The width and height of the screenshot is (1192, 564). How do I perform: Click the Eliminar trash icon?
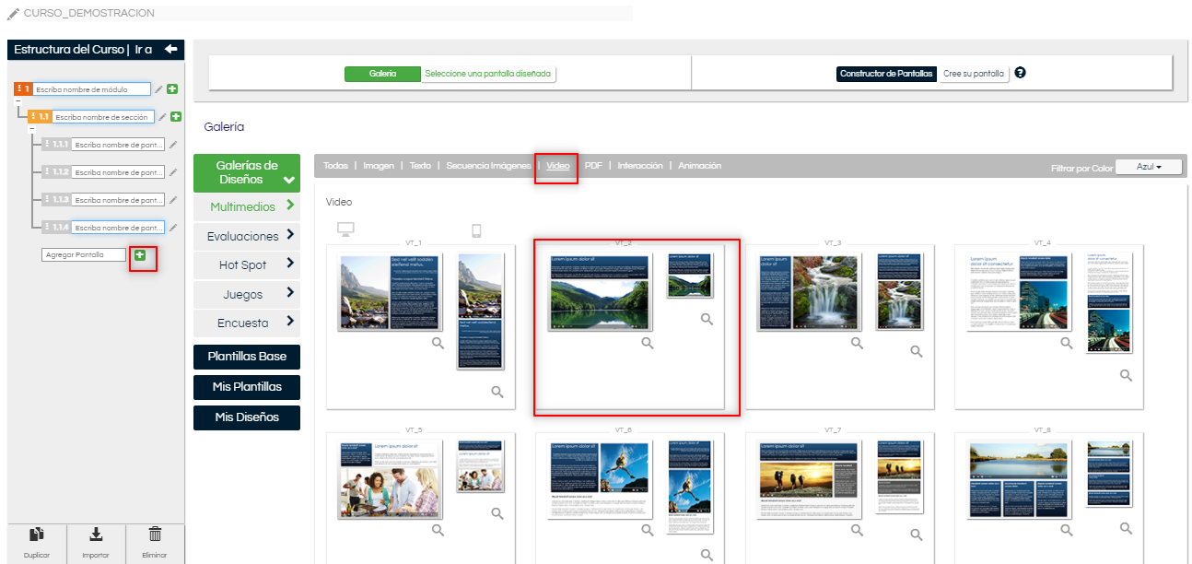(155, 535)
